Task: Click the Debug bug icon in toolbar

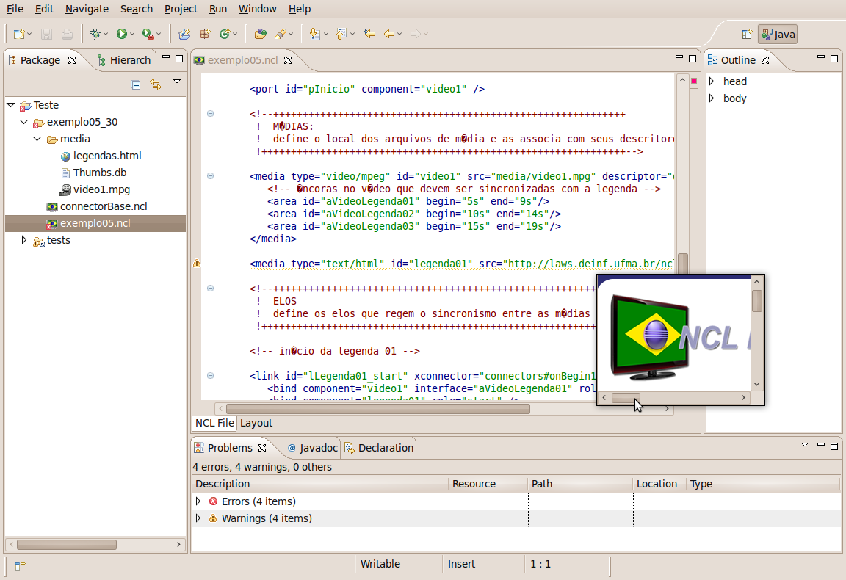Action: click(x=95, y=34)
